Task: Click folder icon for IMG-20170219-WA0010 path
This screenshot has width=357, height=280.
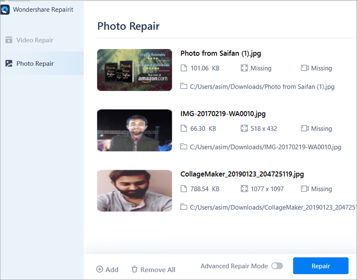Action: [183, 147]
